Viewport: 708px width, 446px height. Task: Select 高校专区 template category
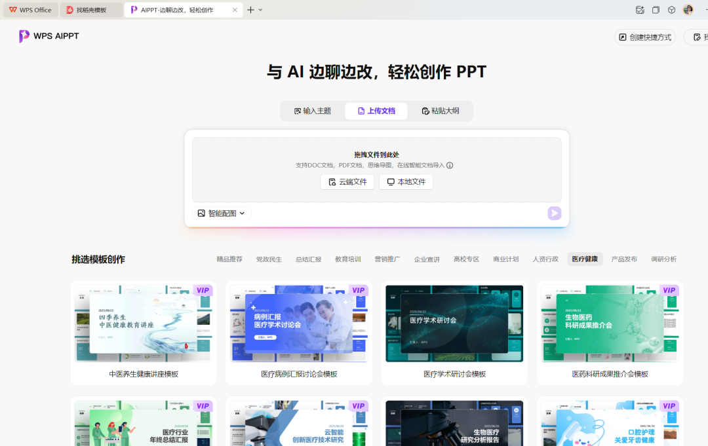click(x=467, y=259)
